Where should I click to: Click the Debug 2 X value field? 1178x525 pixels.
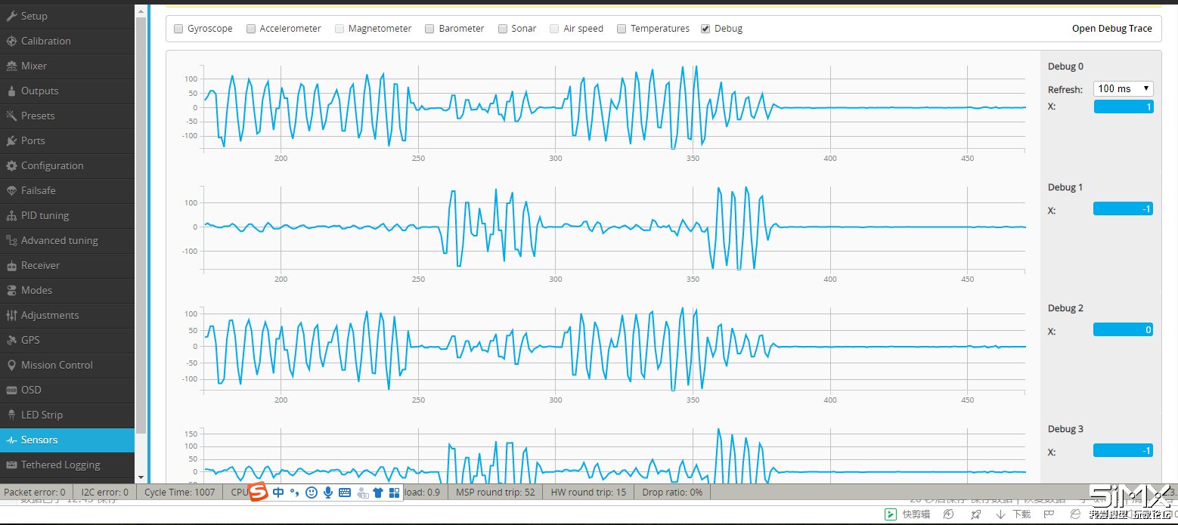[x=1124, y=329]
